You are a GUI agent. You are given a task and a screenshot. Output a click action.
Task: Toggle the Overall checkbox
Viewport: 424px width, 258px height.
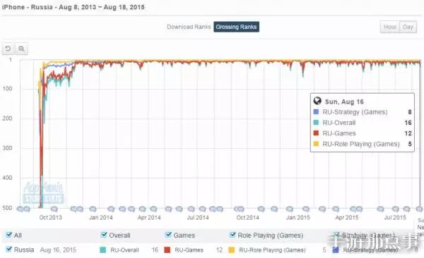[104, 235]
